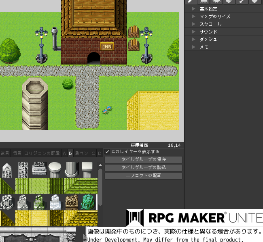Select the ellipse draw tool
Image resolution: width=263 pixels, height=242 pixels.
tap(216, 1)
